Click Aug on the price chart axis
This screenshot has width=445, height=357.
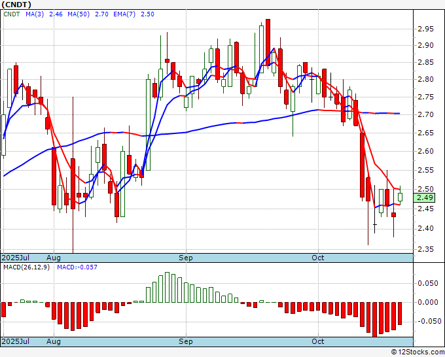click(x=54, y=258)
